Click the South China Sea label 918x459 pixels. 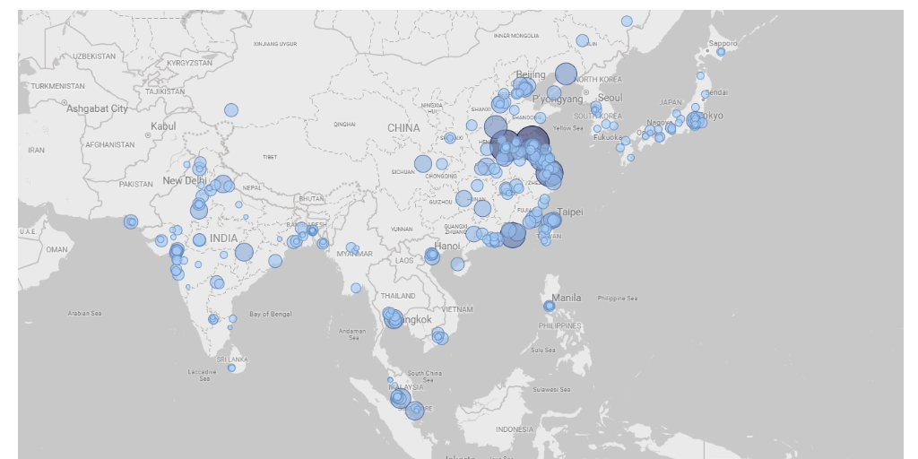pyautogui.click(x=425, y=377)
